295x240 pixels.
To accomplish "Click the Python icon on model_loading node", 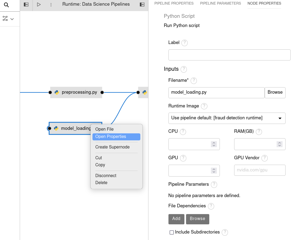I will point(56,128).
